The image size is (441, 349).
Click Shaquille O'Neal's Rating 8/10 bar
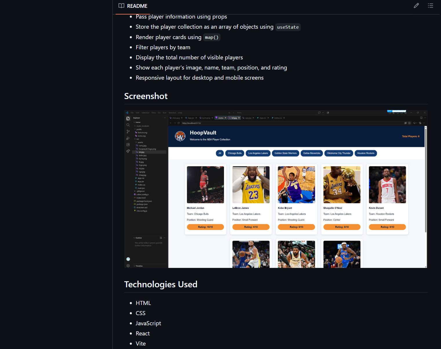(342, 227)
